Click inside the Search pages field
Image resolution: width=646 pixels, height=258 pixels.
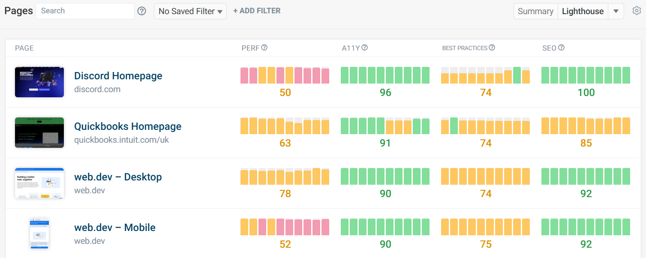tap(85, 11)
